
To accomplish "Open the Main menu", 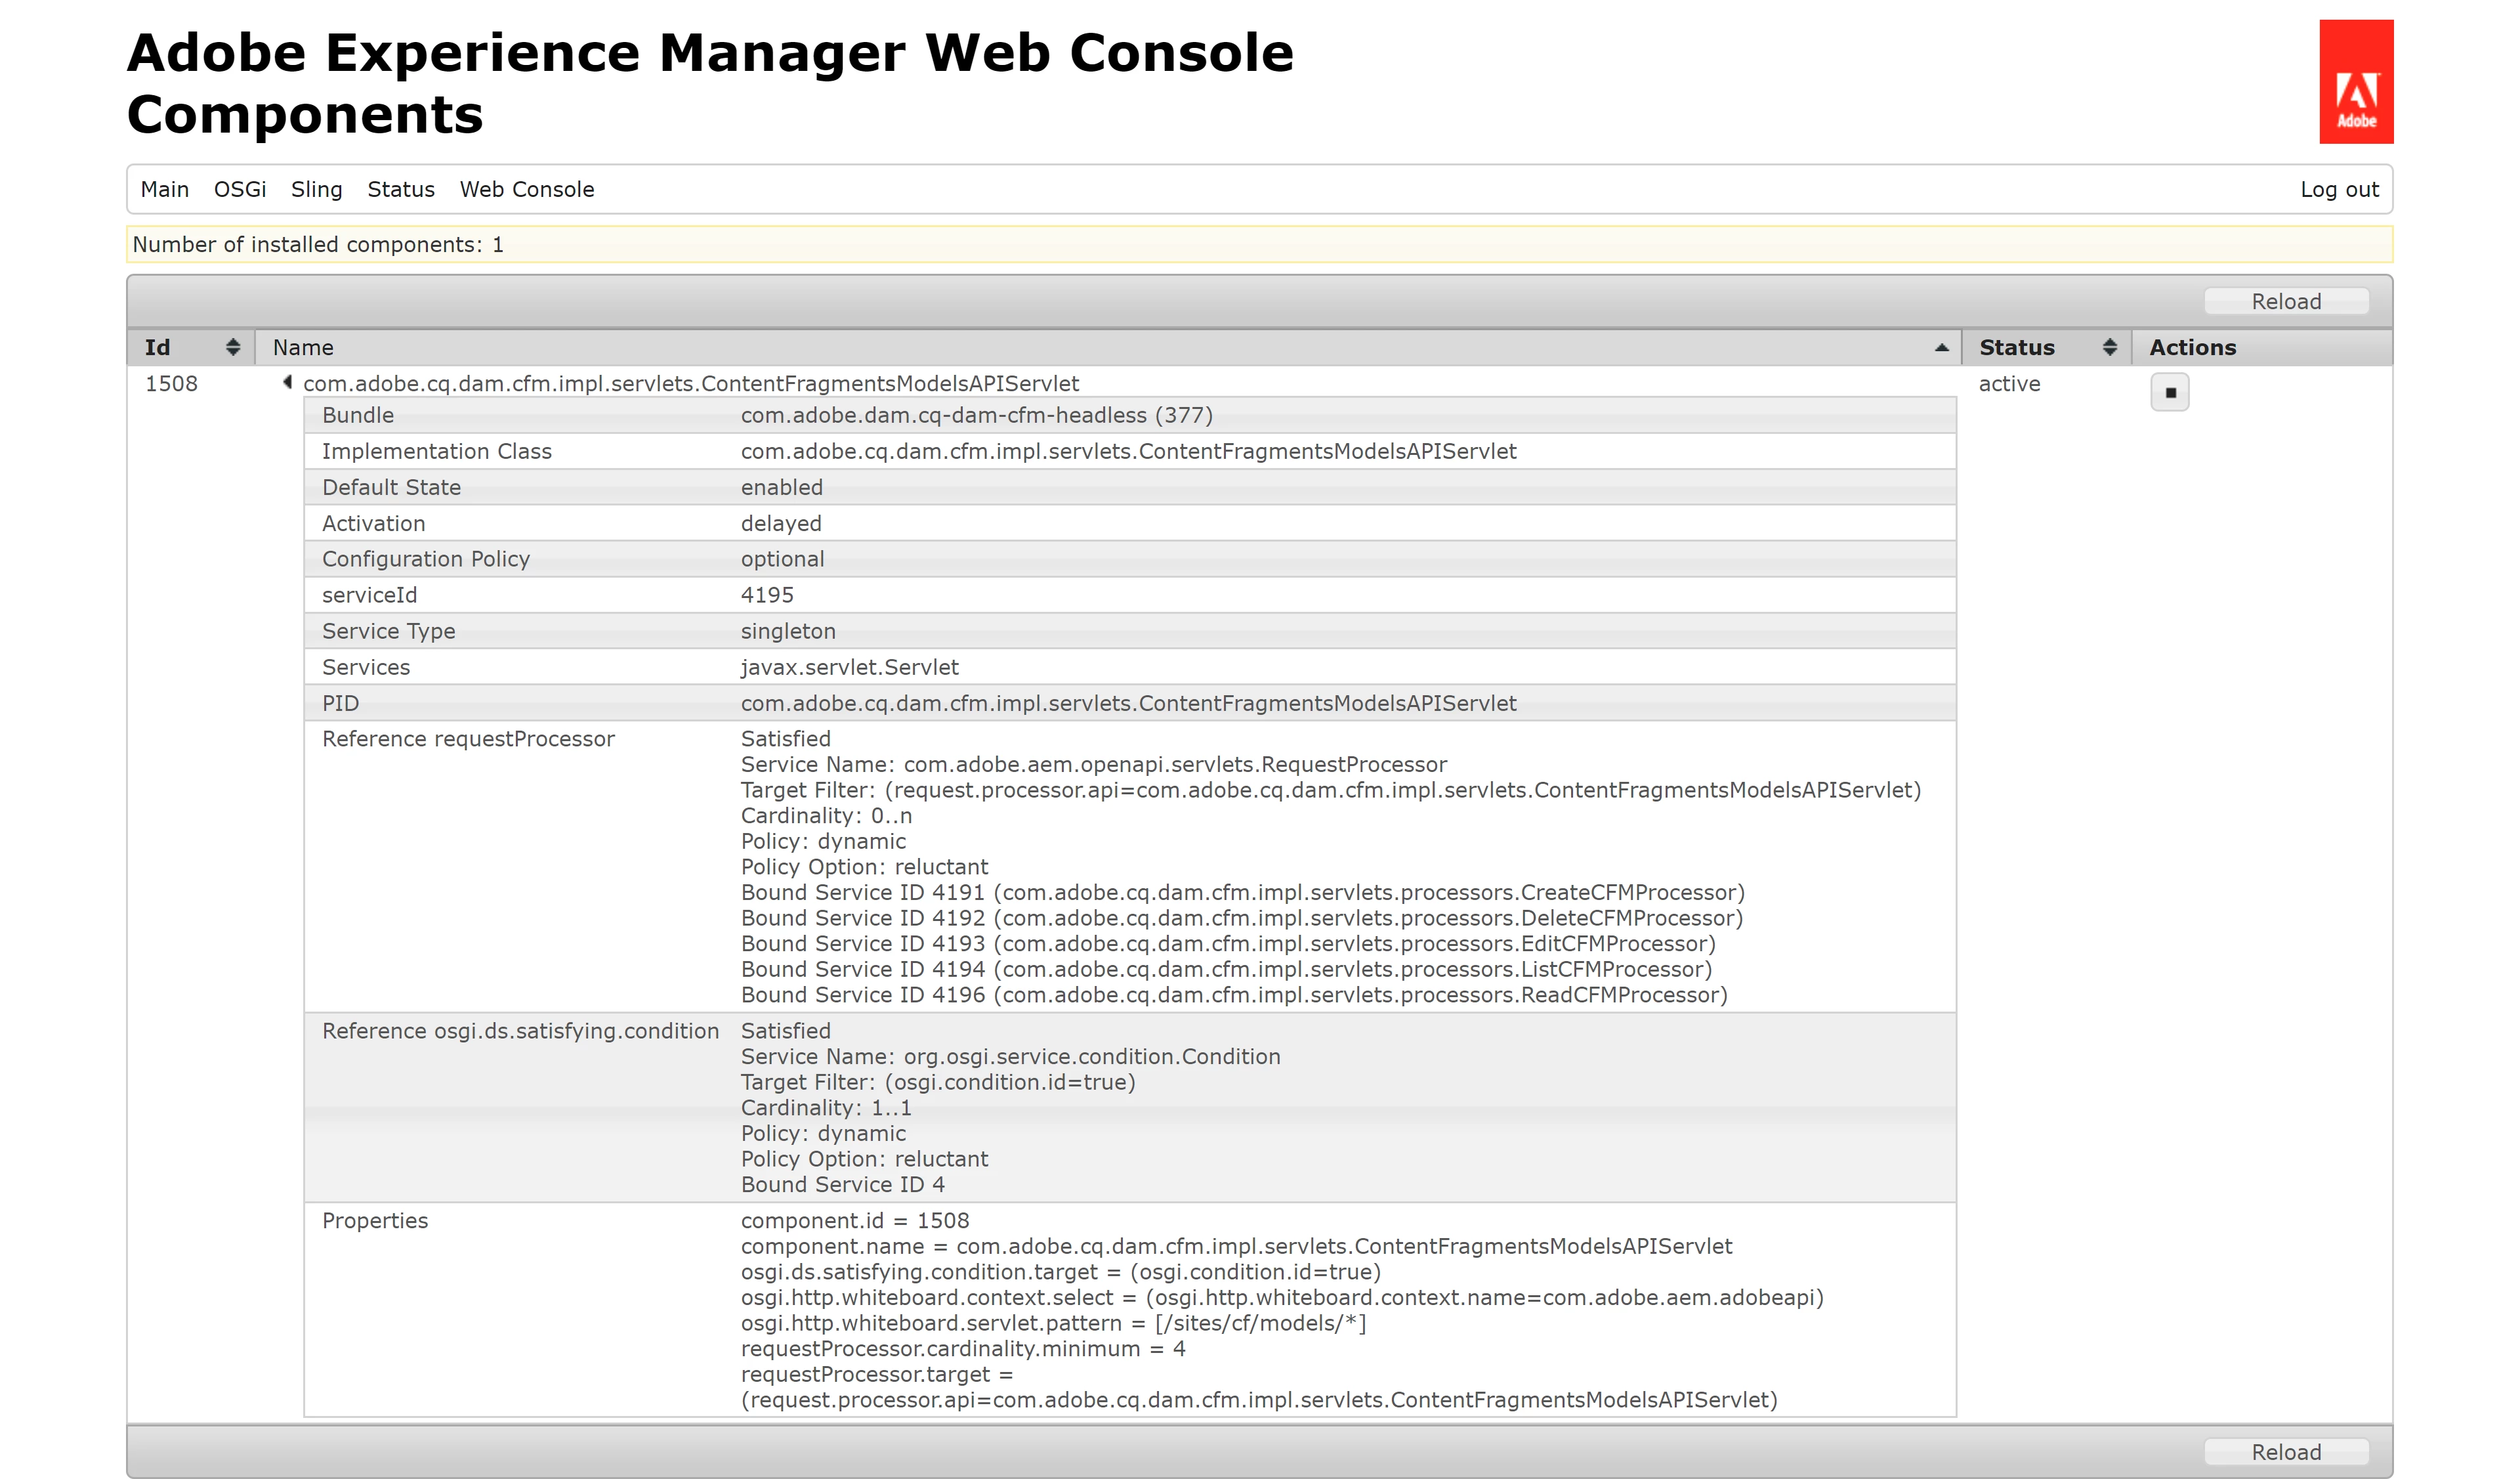I will pyautogui.click(x=164, y=190).
